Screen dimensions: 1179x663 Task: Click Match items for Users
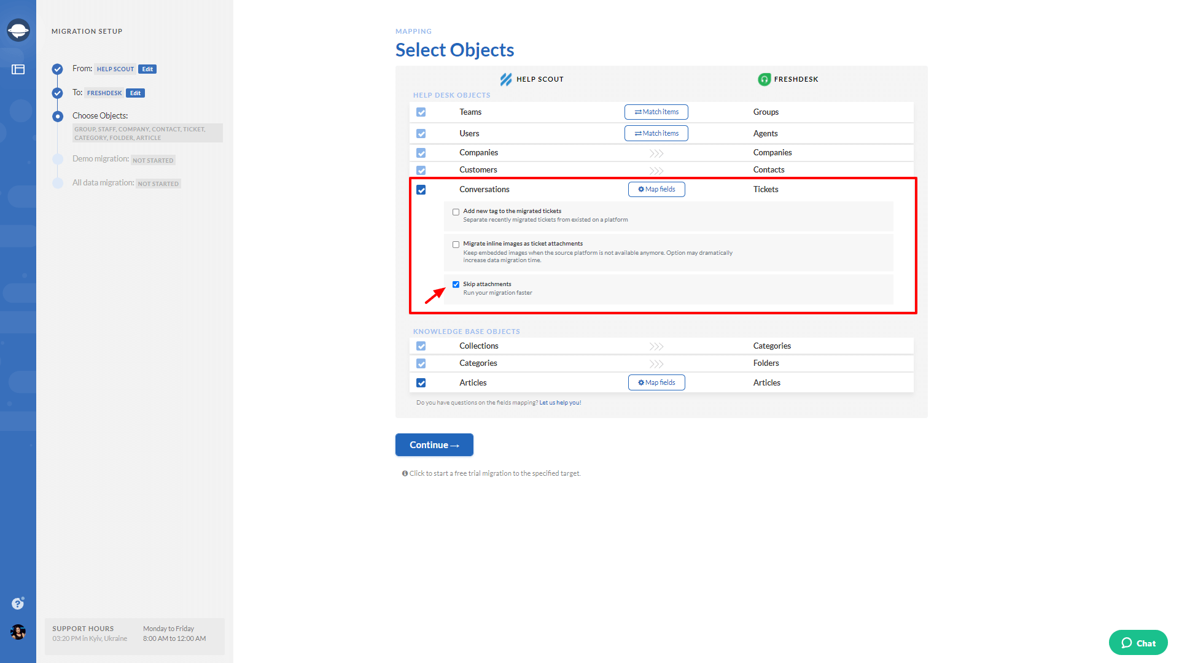pyautogui.click(x=656, y=133)
